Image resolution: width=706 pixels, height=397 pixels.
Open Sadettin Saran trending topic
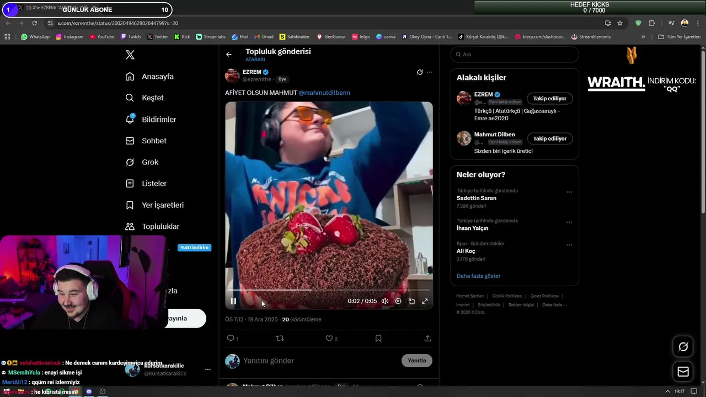pyautogui.click(x=477, y=198)
